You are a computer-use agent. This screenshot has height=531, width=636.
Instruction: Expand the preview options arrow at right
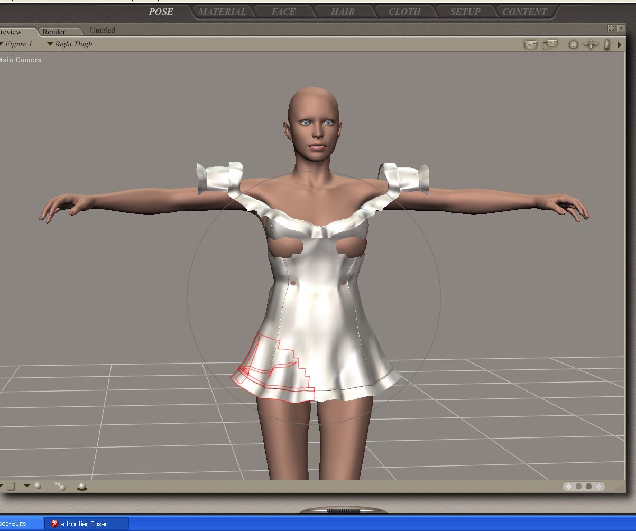[620, 45]
